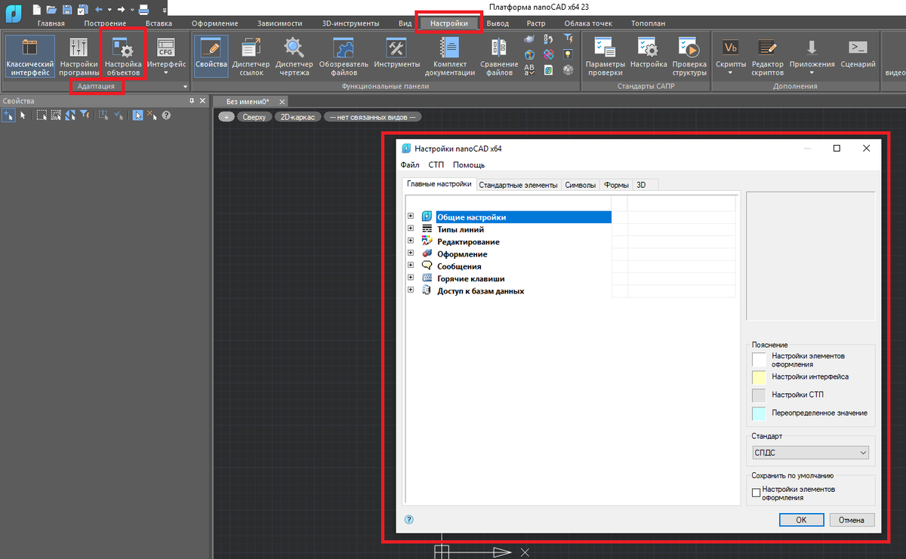Save the drawing via floppy disk icon
The width and height of the screenshot is (906, 559).
[x=67, y=9]
